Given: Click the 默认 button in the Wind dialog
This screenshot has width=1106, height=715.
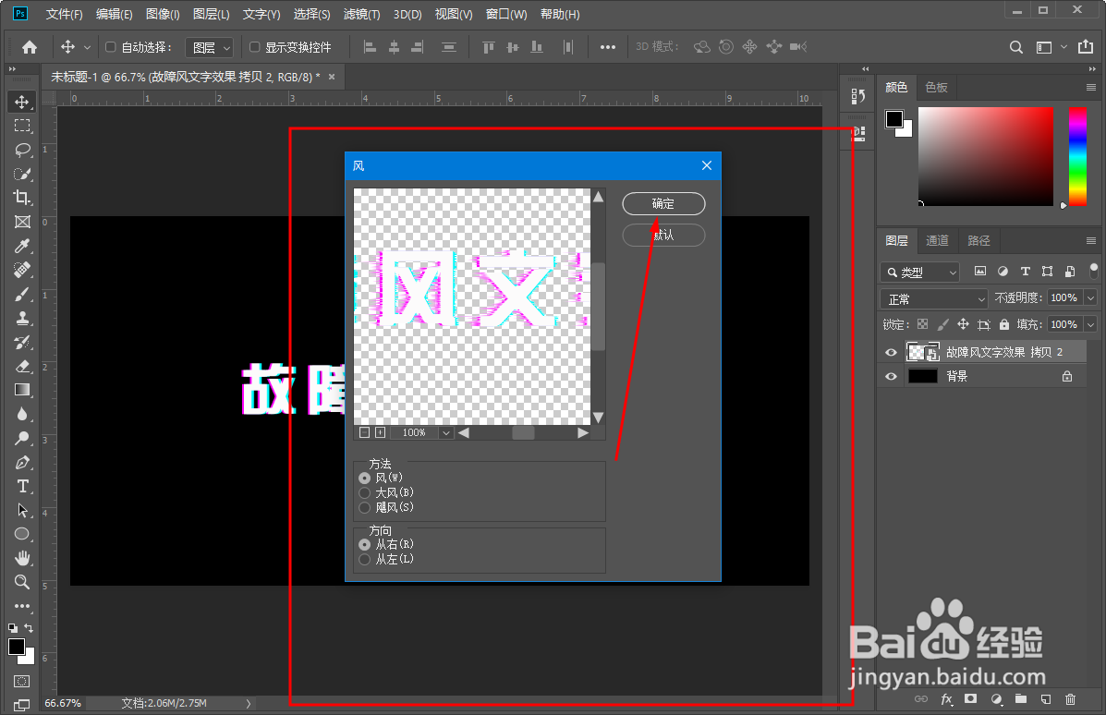Looking at the screenshot, I should tap(662, 235).
